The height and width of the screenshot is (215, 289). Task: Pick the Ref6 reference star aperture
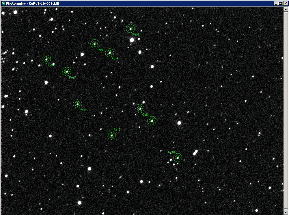pyautogui.click(x=77, y=104)
